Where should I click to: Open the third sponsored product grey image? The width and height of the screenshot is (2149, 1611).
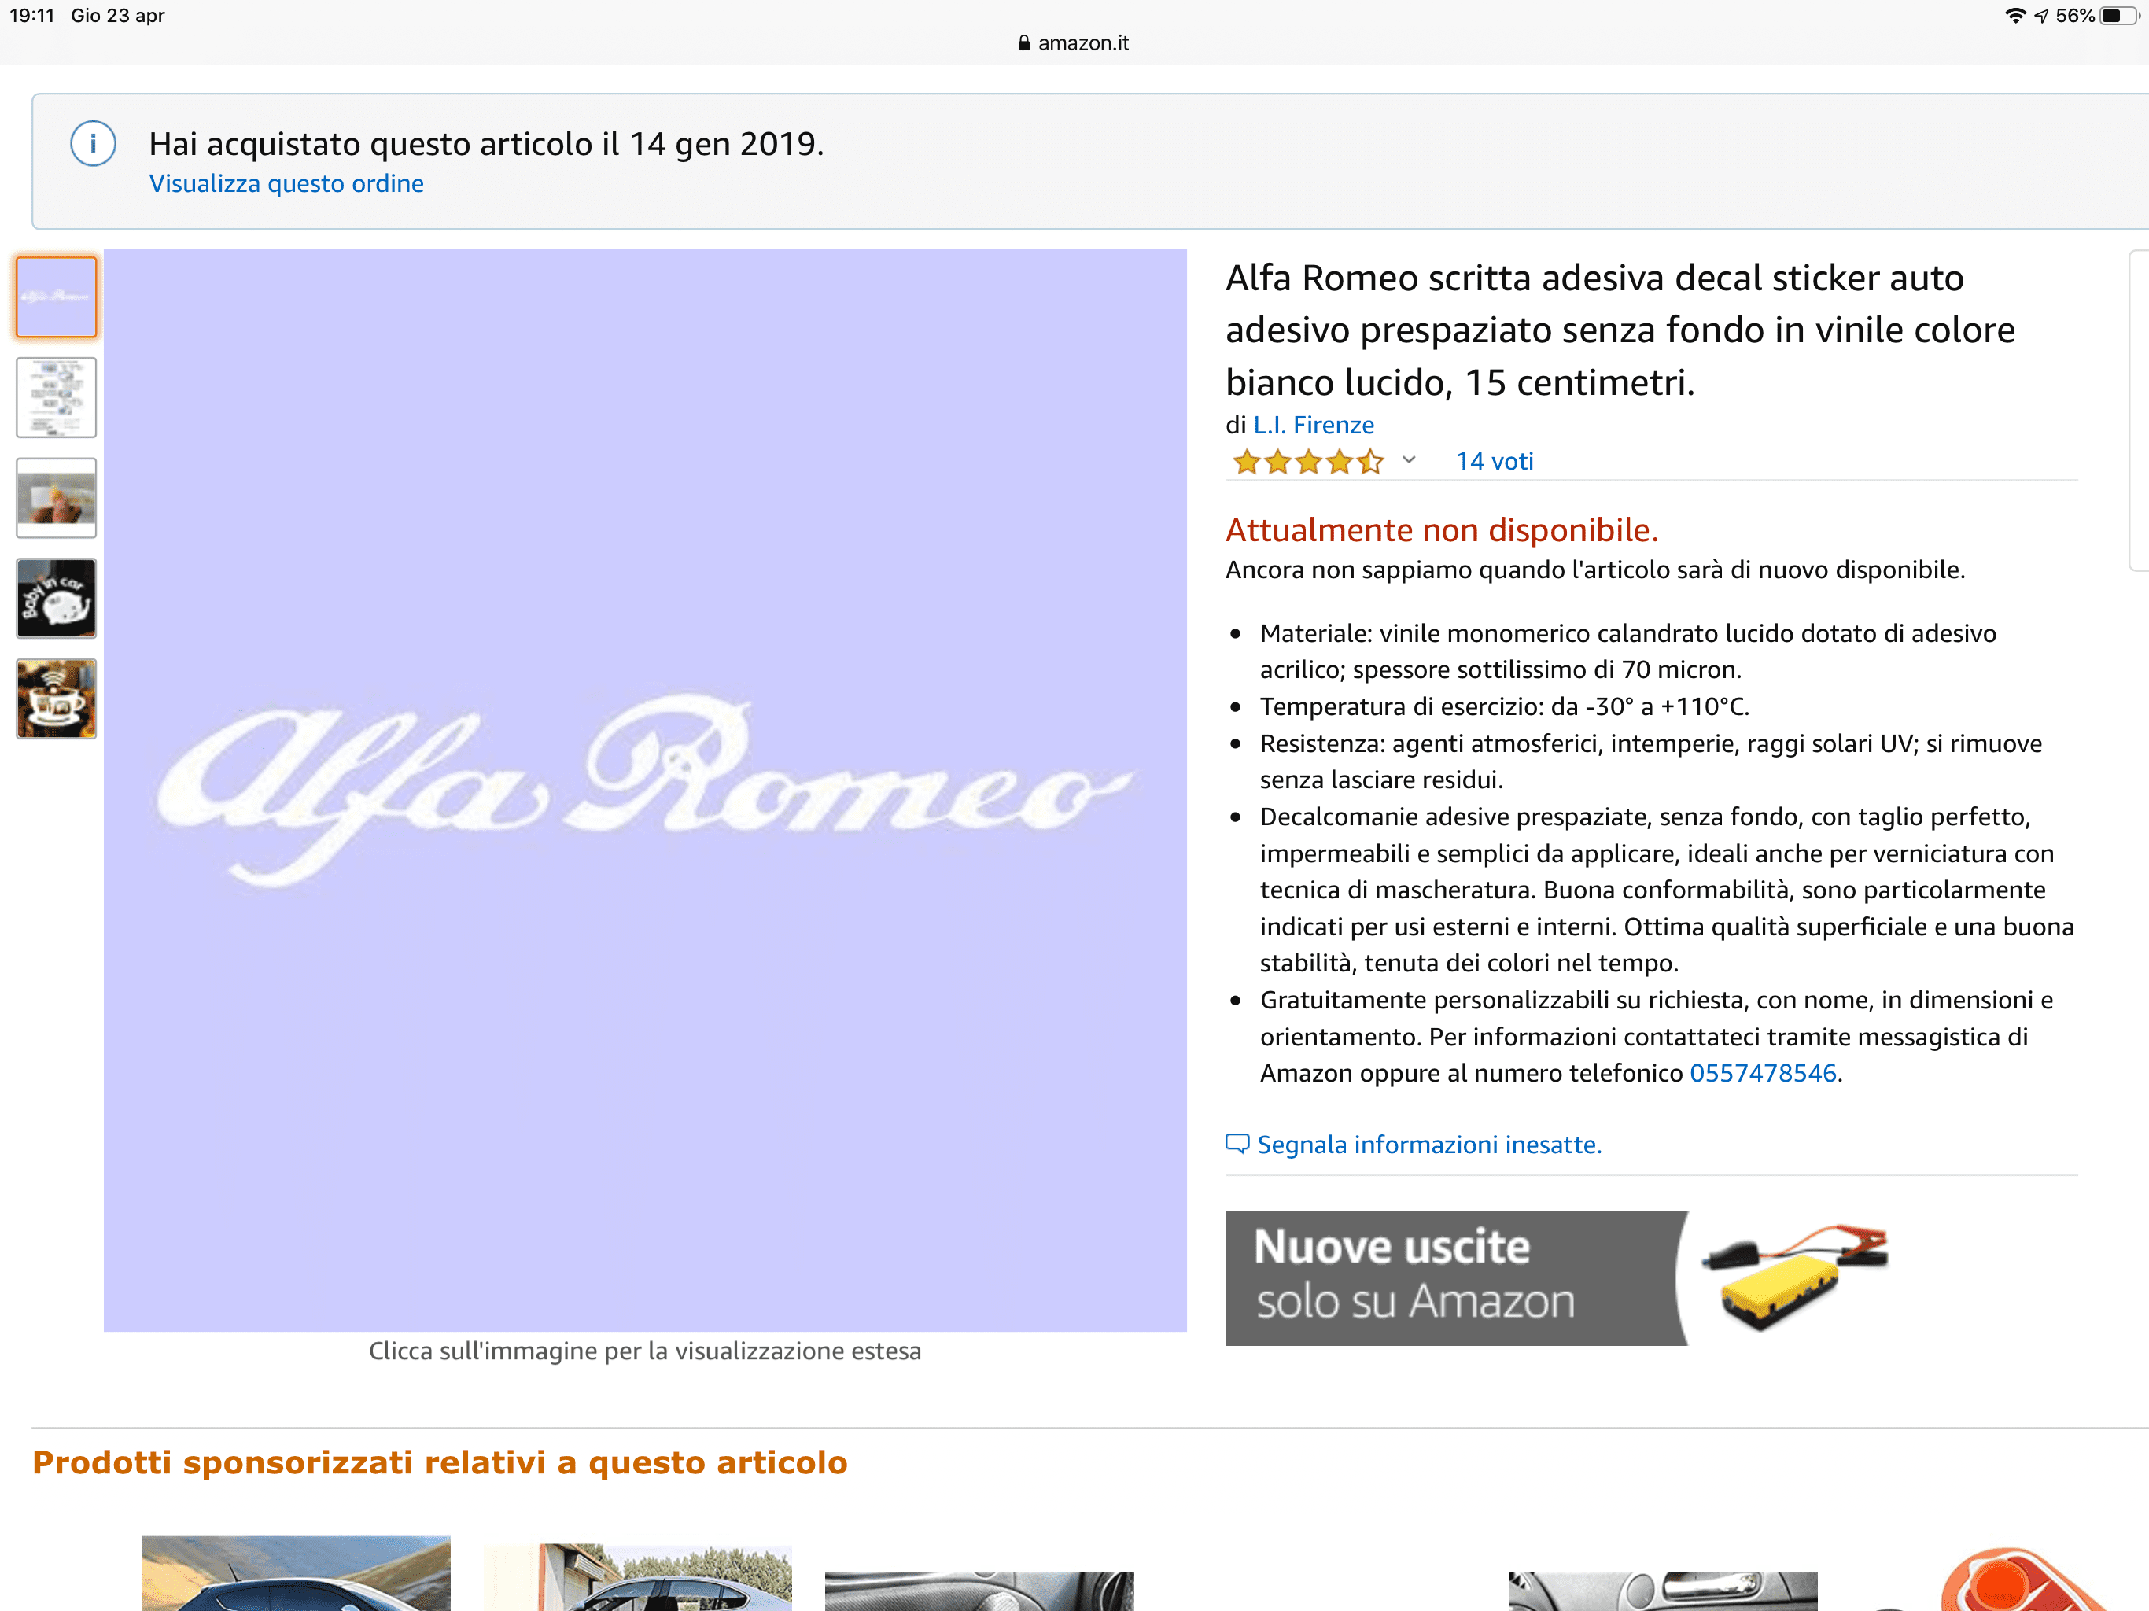click(x=979, y=1591)
